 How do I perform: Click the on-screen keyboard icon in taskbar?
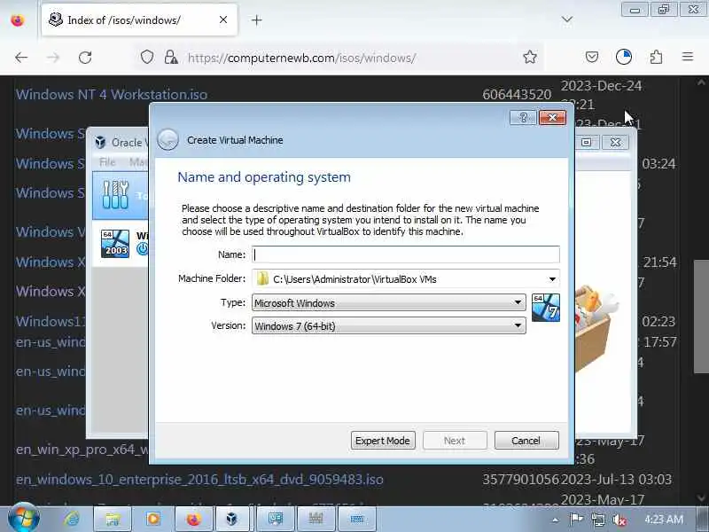coord(357,519)
